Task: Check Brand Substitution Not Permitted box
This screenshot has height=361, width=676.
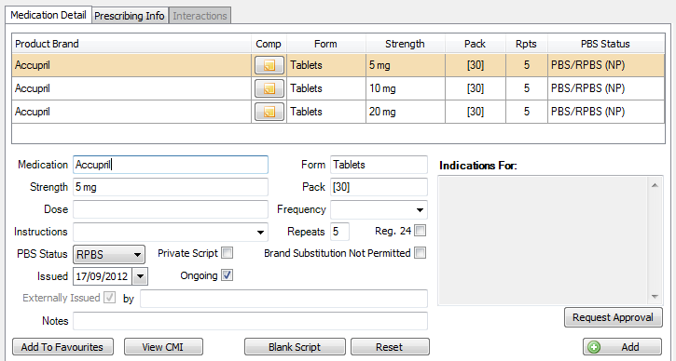Action: (420, 253)
